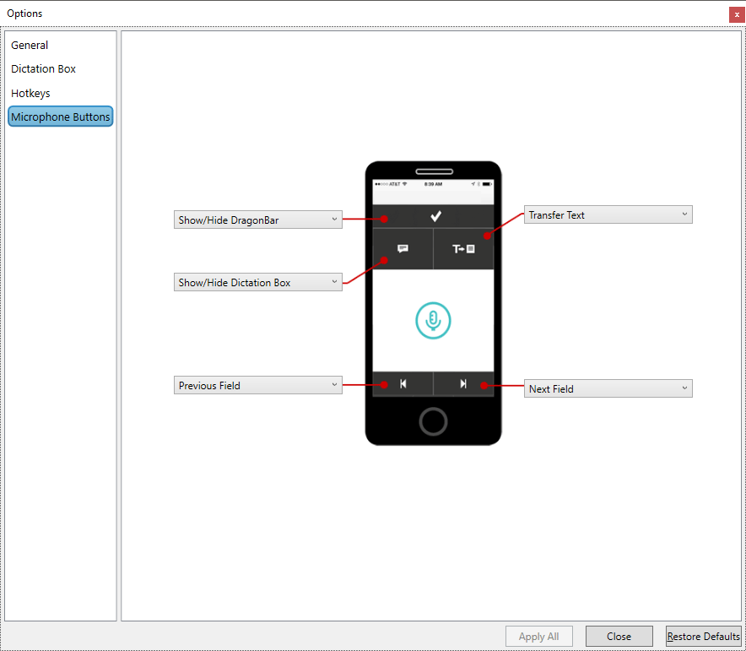
Task: Open the Show/Hide Dictation Box dropdown
Action: [x=258, y=282]
